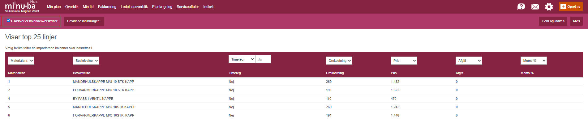Image resolution: width=588 pixels, height=119 pixels.
Task: Click the plus icon in Opret ny
Action: tap(563, 6)
